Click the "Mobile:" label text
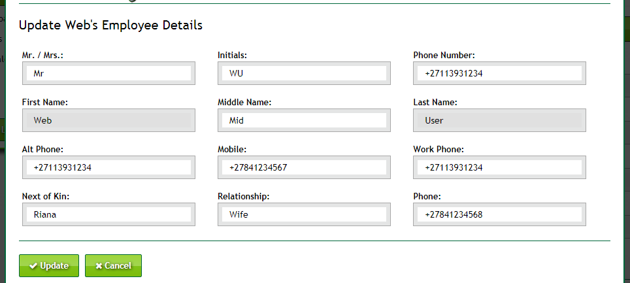The height and width of the screenshot is (283, 630). click(232, 149)
